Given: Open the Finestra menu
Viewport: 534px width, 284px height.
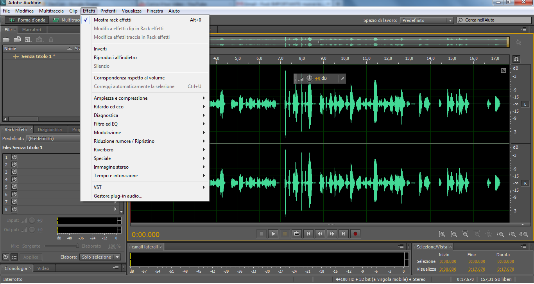Looking at the screenshot, I should point(155,11).
